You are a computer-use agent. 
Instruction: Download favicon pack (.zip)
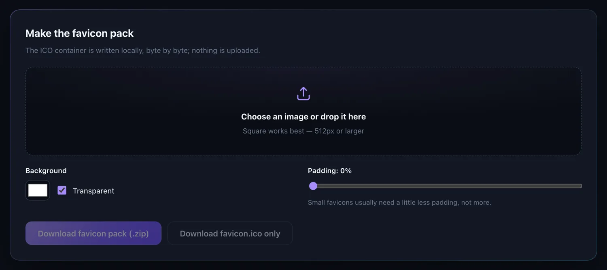point(93,233)
